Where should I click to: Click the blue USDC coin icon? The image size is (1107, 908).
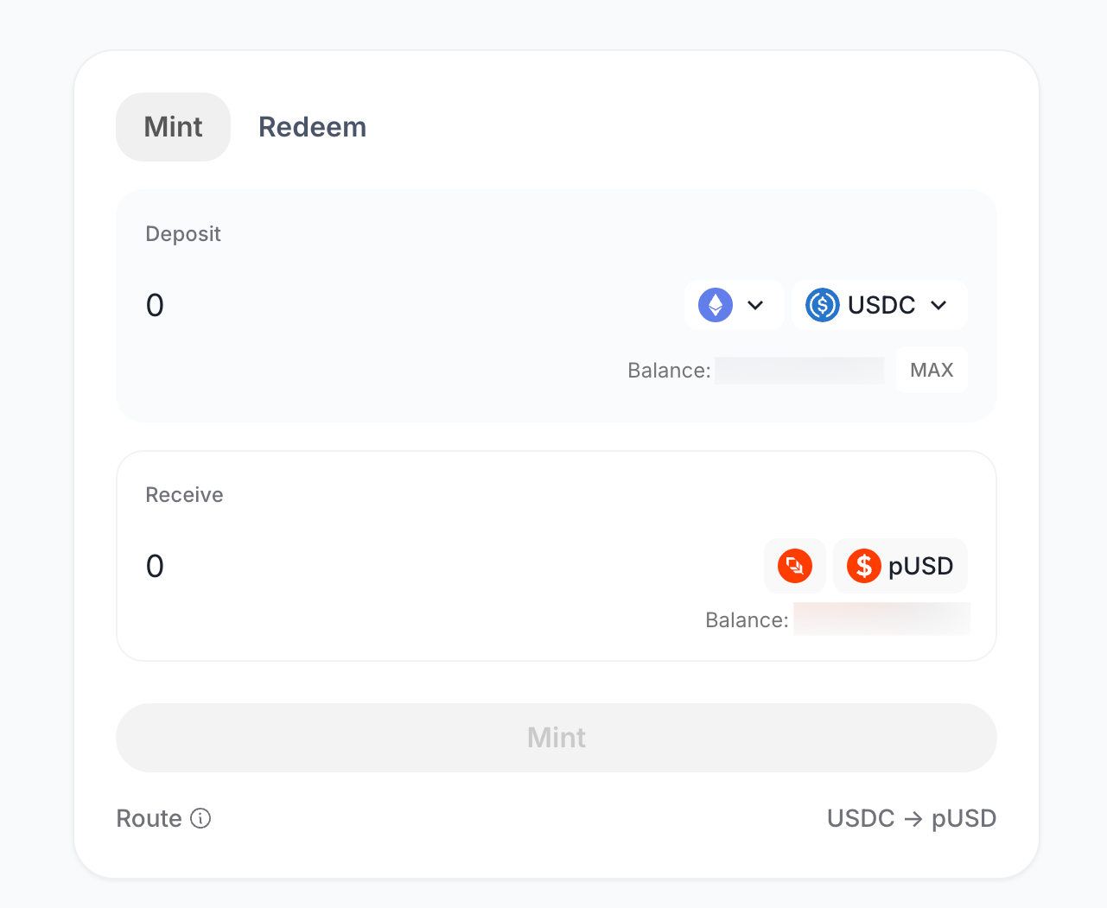822,305
